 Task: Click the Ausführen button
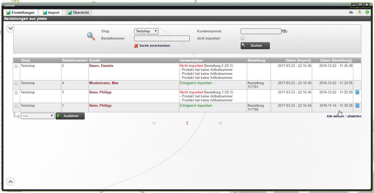(x=70, y=116)
